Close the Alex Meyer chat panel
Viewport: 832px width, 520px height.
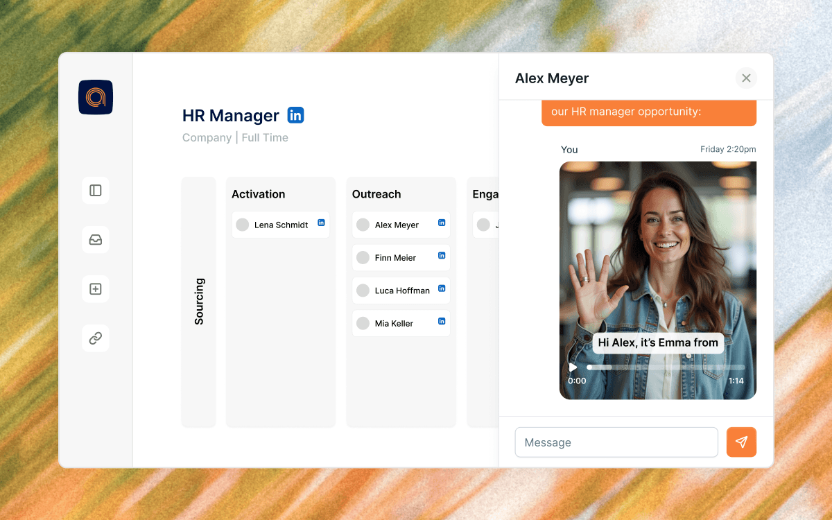click(x=746, y=78)
